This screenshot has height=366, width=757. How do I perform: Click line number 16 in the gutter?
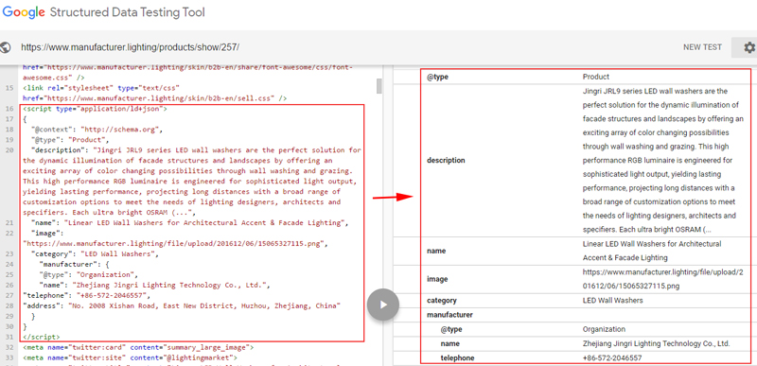point(9,109)
